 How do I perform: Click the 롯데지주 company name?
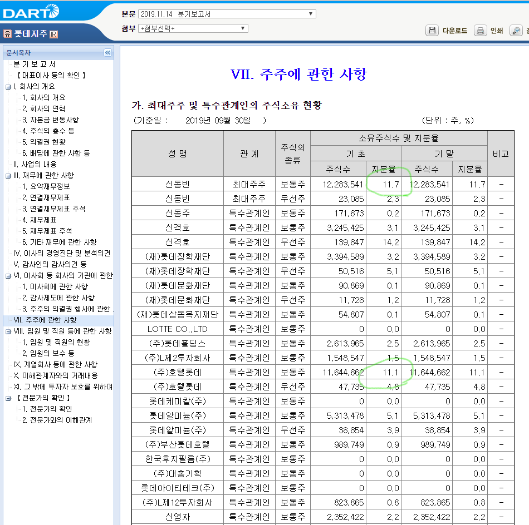31,34
